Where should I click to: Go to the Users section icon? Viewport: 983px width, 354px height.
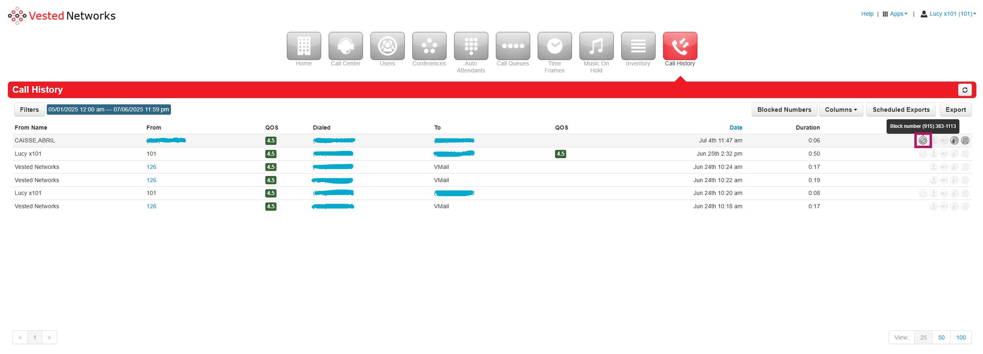click(x=387, y=46)
